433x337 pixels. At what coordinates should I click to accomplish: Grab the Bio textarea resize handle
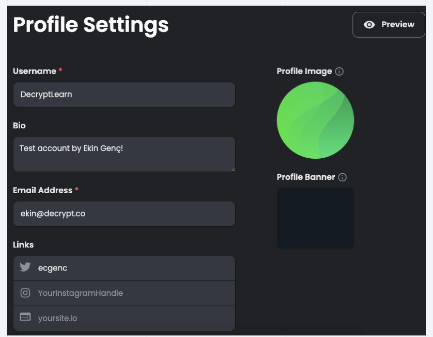[x=233, y=170]
